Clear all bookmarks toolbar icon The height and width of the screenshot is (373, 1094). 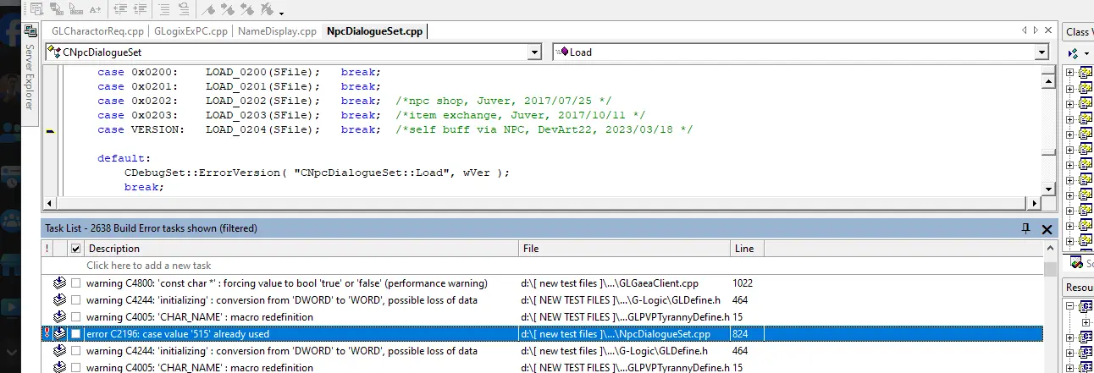click(x=267, y=9)
